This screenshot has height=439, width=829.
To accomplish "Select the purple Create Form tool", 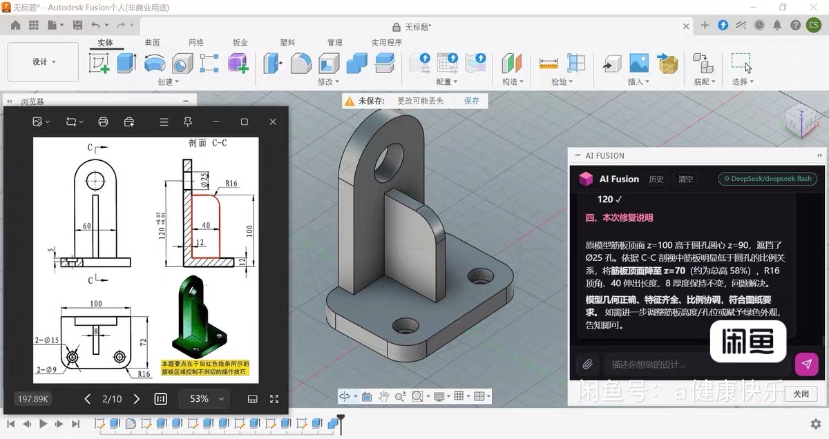I will (x=238, y=64).
